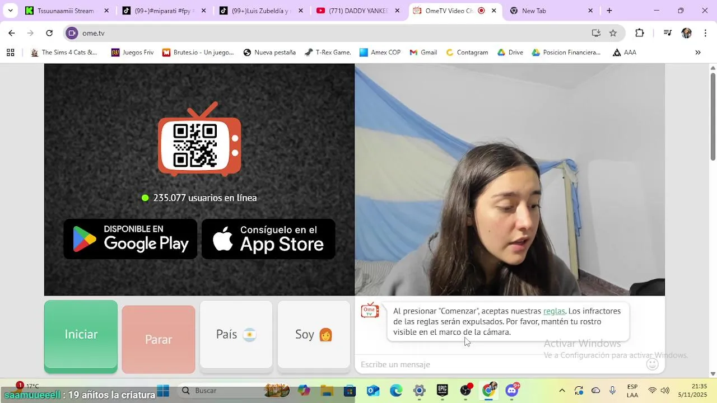Open the volume tray control

point(665,391)
